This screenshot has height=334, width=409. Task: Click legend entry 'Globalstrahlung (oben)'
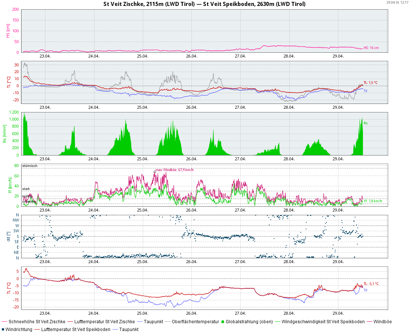pos(249,322)
